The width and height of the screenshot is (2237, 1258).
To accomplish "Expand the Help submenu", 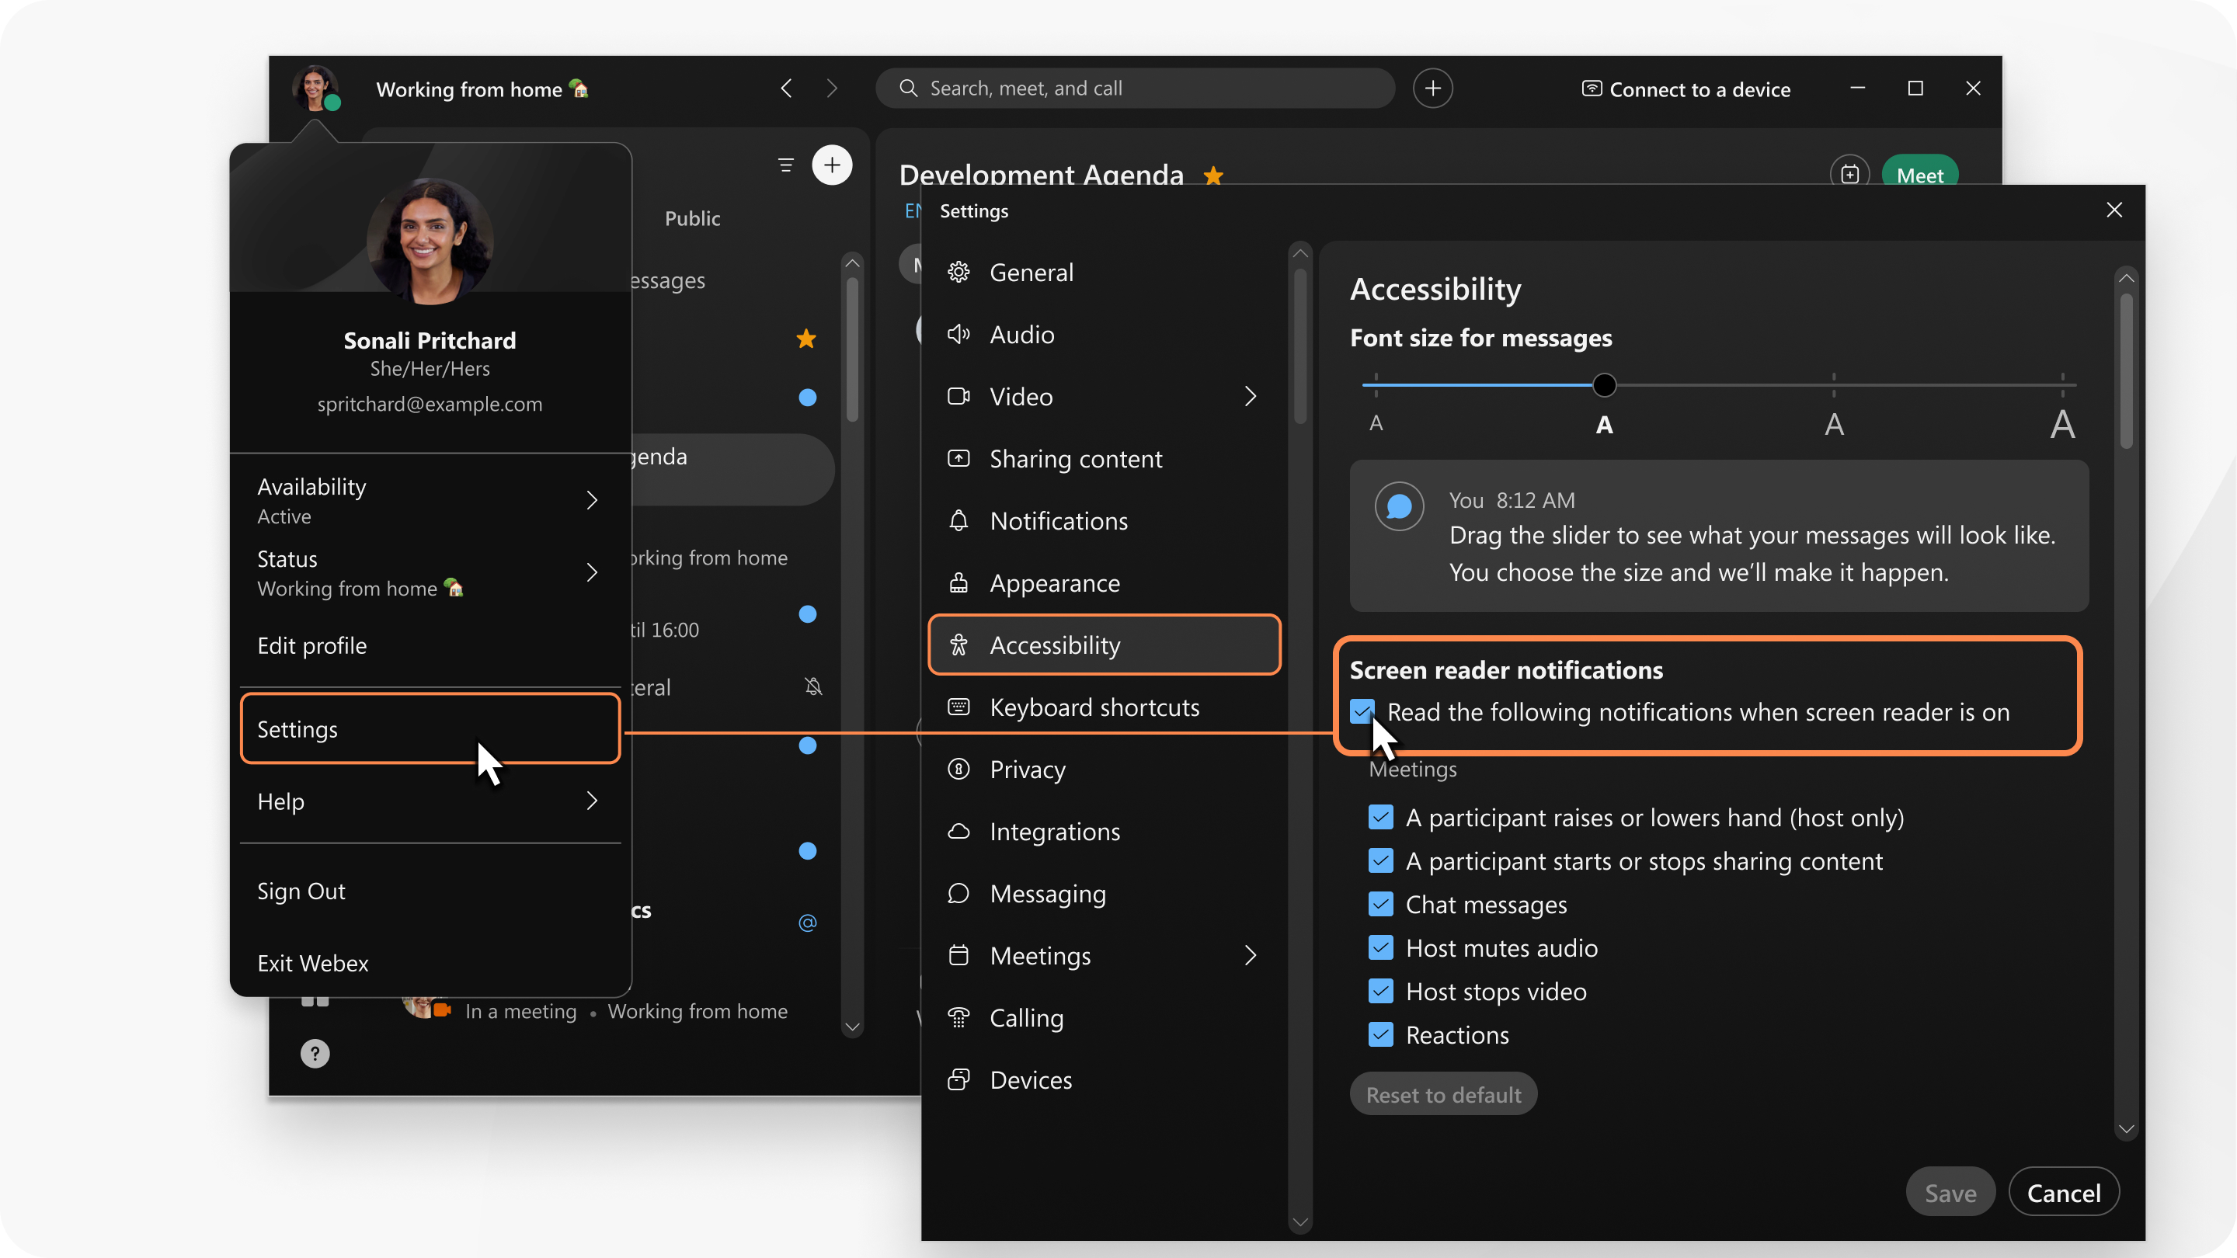I will point(591,801).
